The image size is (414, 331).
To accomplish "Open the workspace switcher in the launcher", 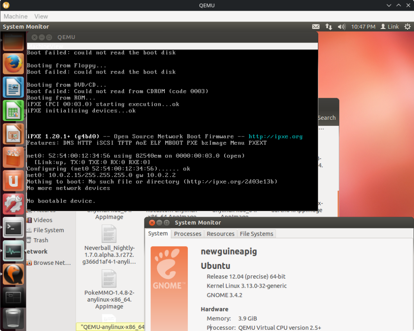I will pyautogui.click(x=13, y=298).
